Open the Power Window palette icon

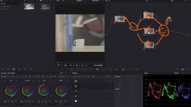[97, 69]
